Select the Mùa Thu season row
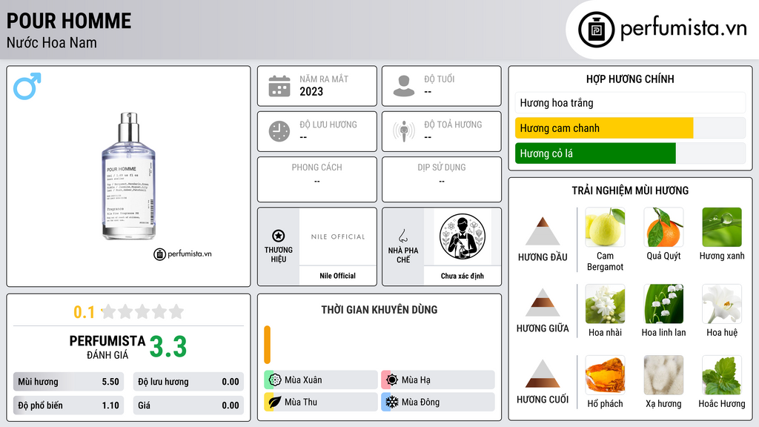The width and height of the screenshot is (759, 427). [321, 402]
